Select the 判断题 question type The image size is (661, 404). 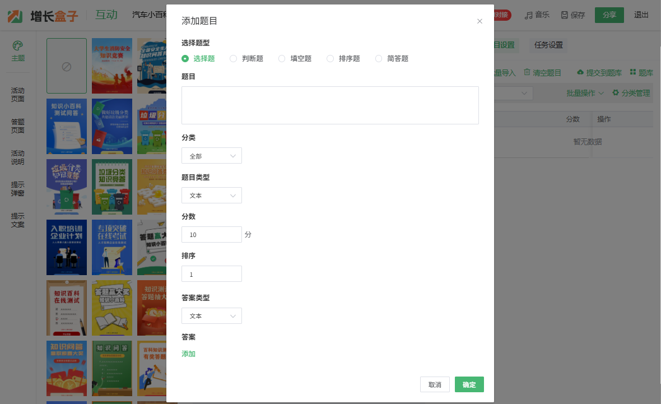point(234,58)
